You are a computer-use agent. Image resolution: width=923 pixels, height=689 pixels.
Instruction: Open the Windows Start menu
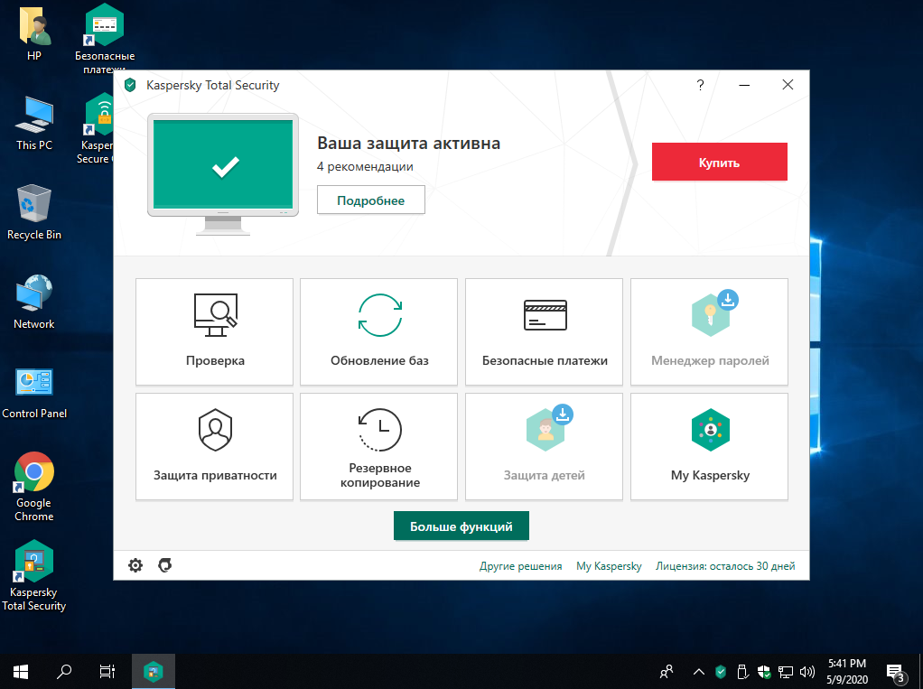[x=21, y=671]
